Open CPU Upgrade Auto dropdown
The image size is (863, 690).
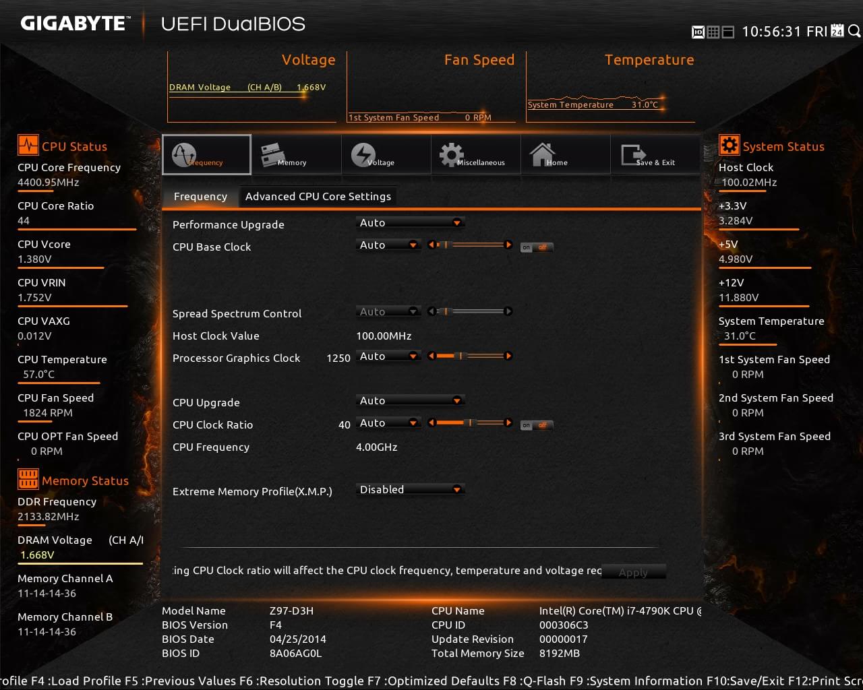click(x=411, y=400)
